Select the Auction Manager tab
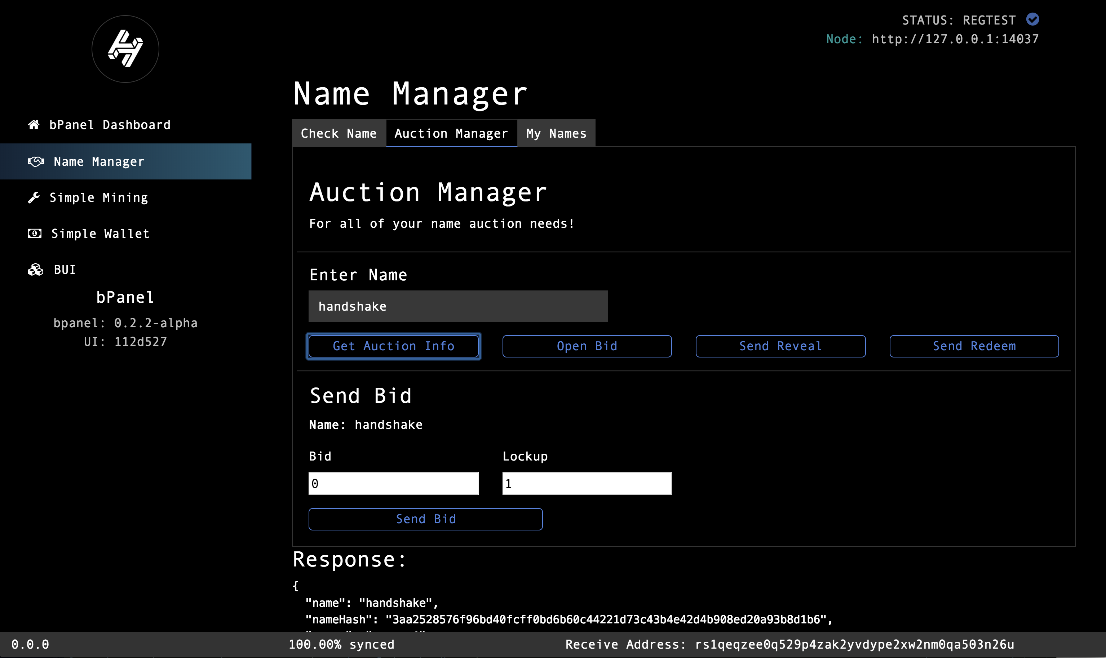This screenshot has height=658, width=1106. [451, 133]
